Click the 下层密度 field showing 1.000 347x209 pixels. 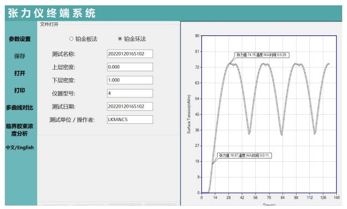(x=130, y=80)
